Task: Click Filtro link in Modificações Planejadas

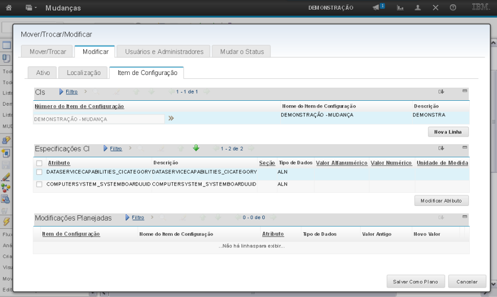Action: pos(138,218)
